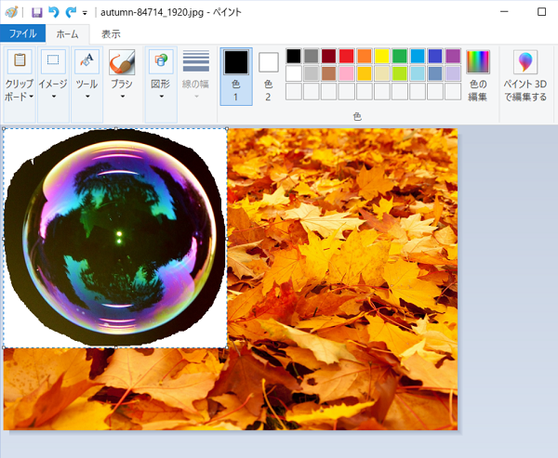This screenshot has width=558, height=458.
Task: Select the ブラシ brush tool icon
Action: 122,62
